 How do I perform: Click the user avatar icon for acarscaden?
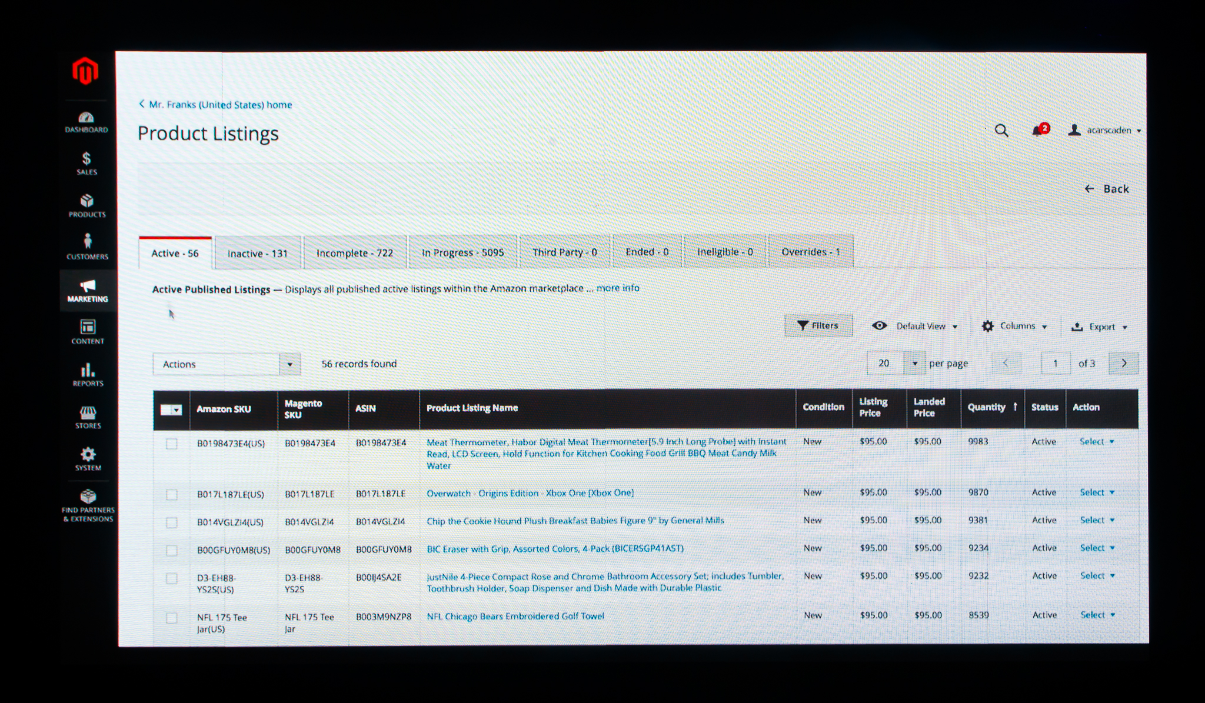[x=1074, y=130]
